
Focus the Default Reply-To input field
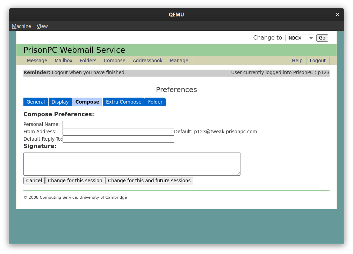(x=118, y=139)
